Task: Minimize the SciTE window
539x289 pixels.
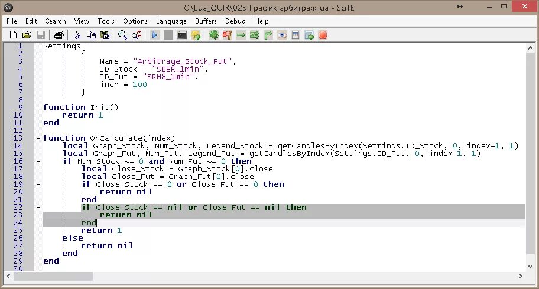Action: coord(489,7)
